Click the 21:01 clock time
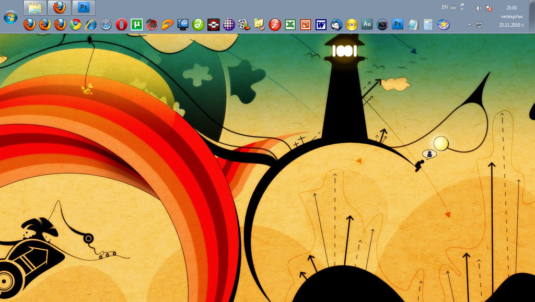Viewport: 535px width, 302px height. coord(511,7)
